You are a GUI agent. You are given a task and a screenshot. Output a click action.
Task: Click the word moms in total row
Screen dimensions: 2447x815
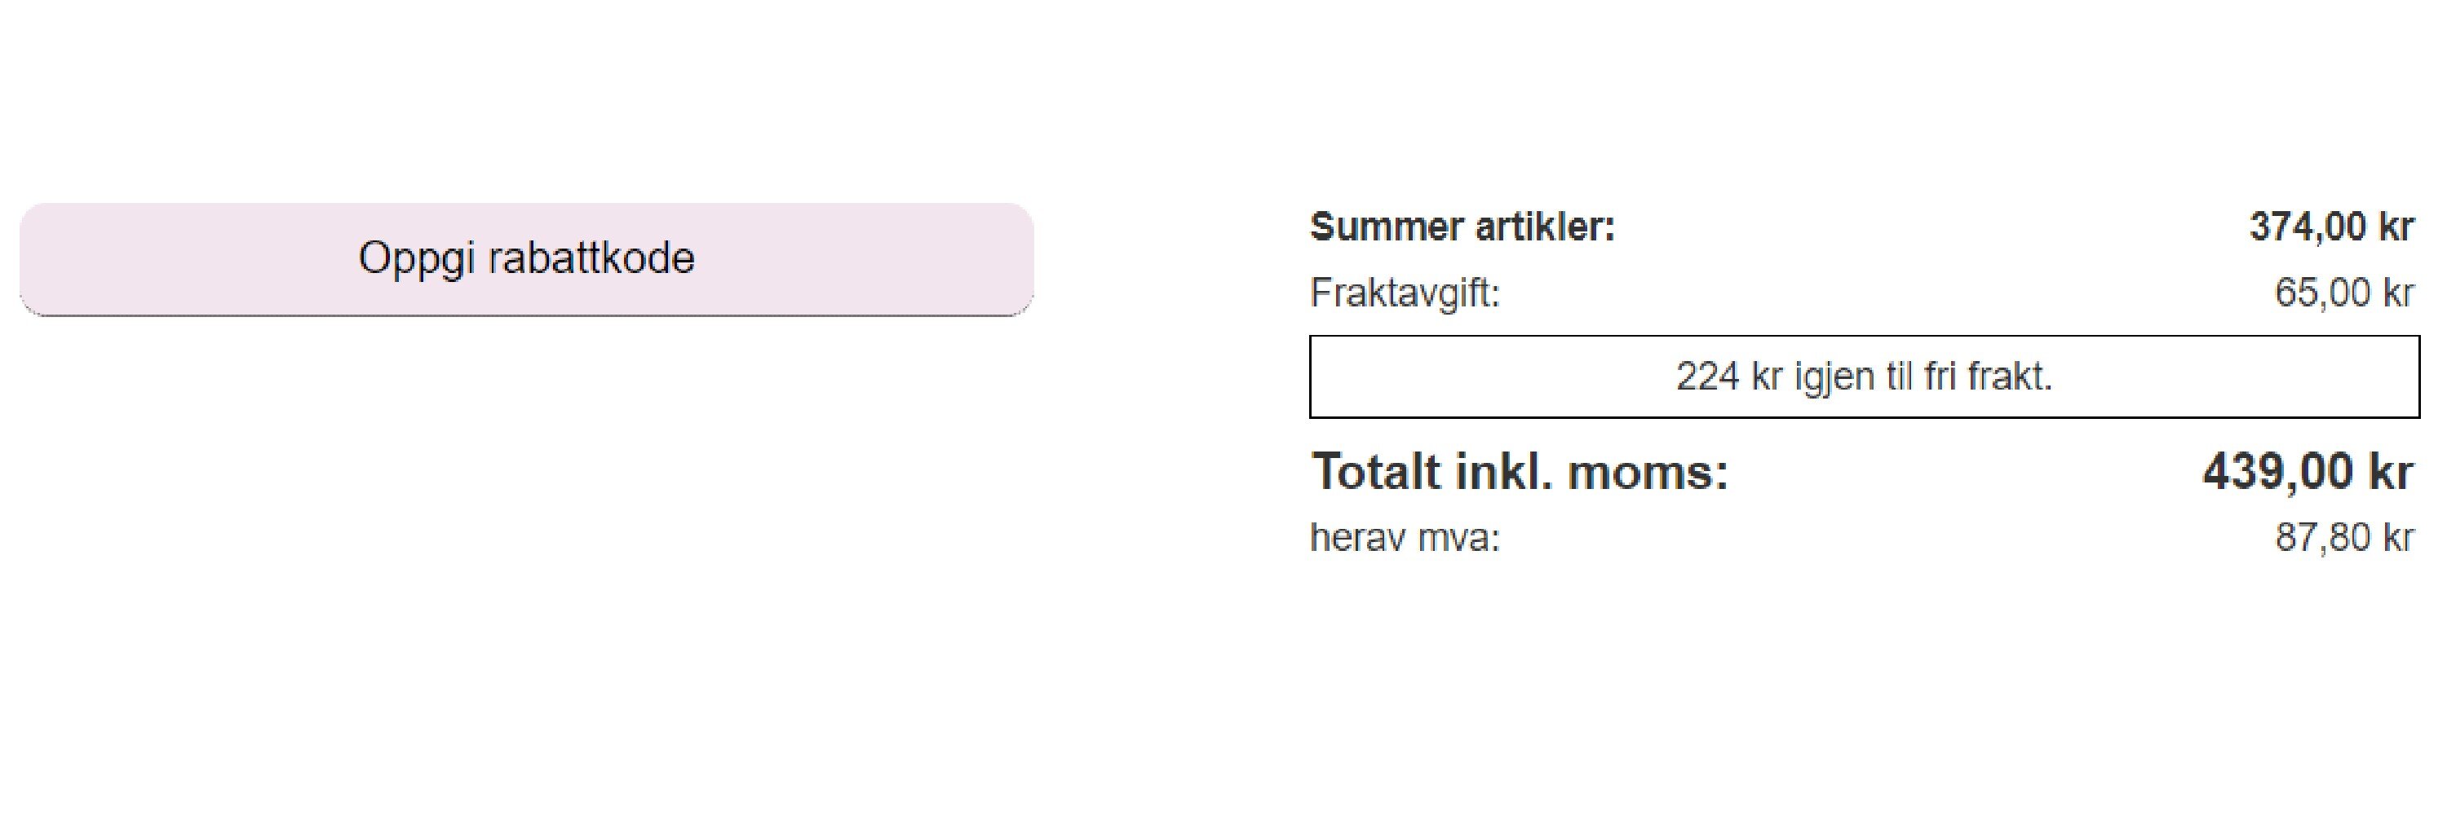point(1648,472)
